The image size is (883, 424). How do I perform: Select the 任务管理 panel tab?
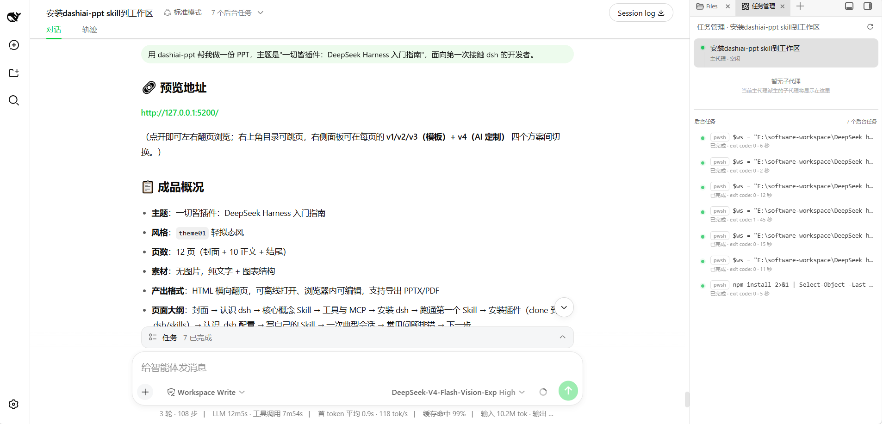coord(758,6)
